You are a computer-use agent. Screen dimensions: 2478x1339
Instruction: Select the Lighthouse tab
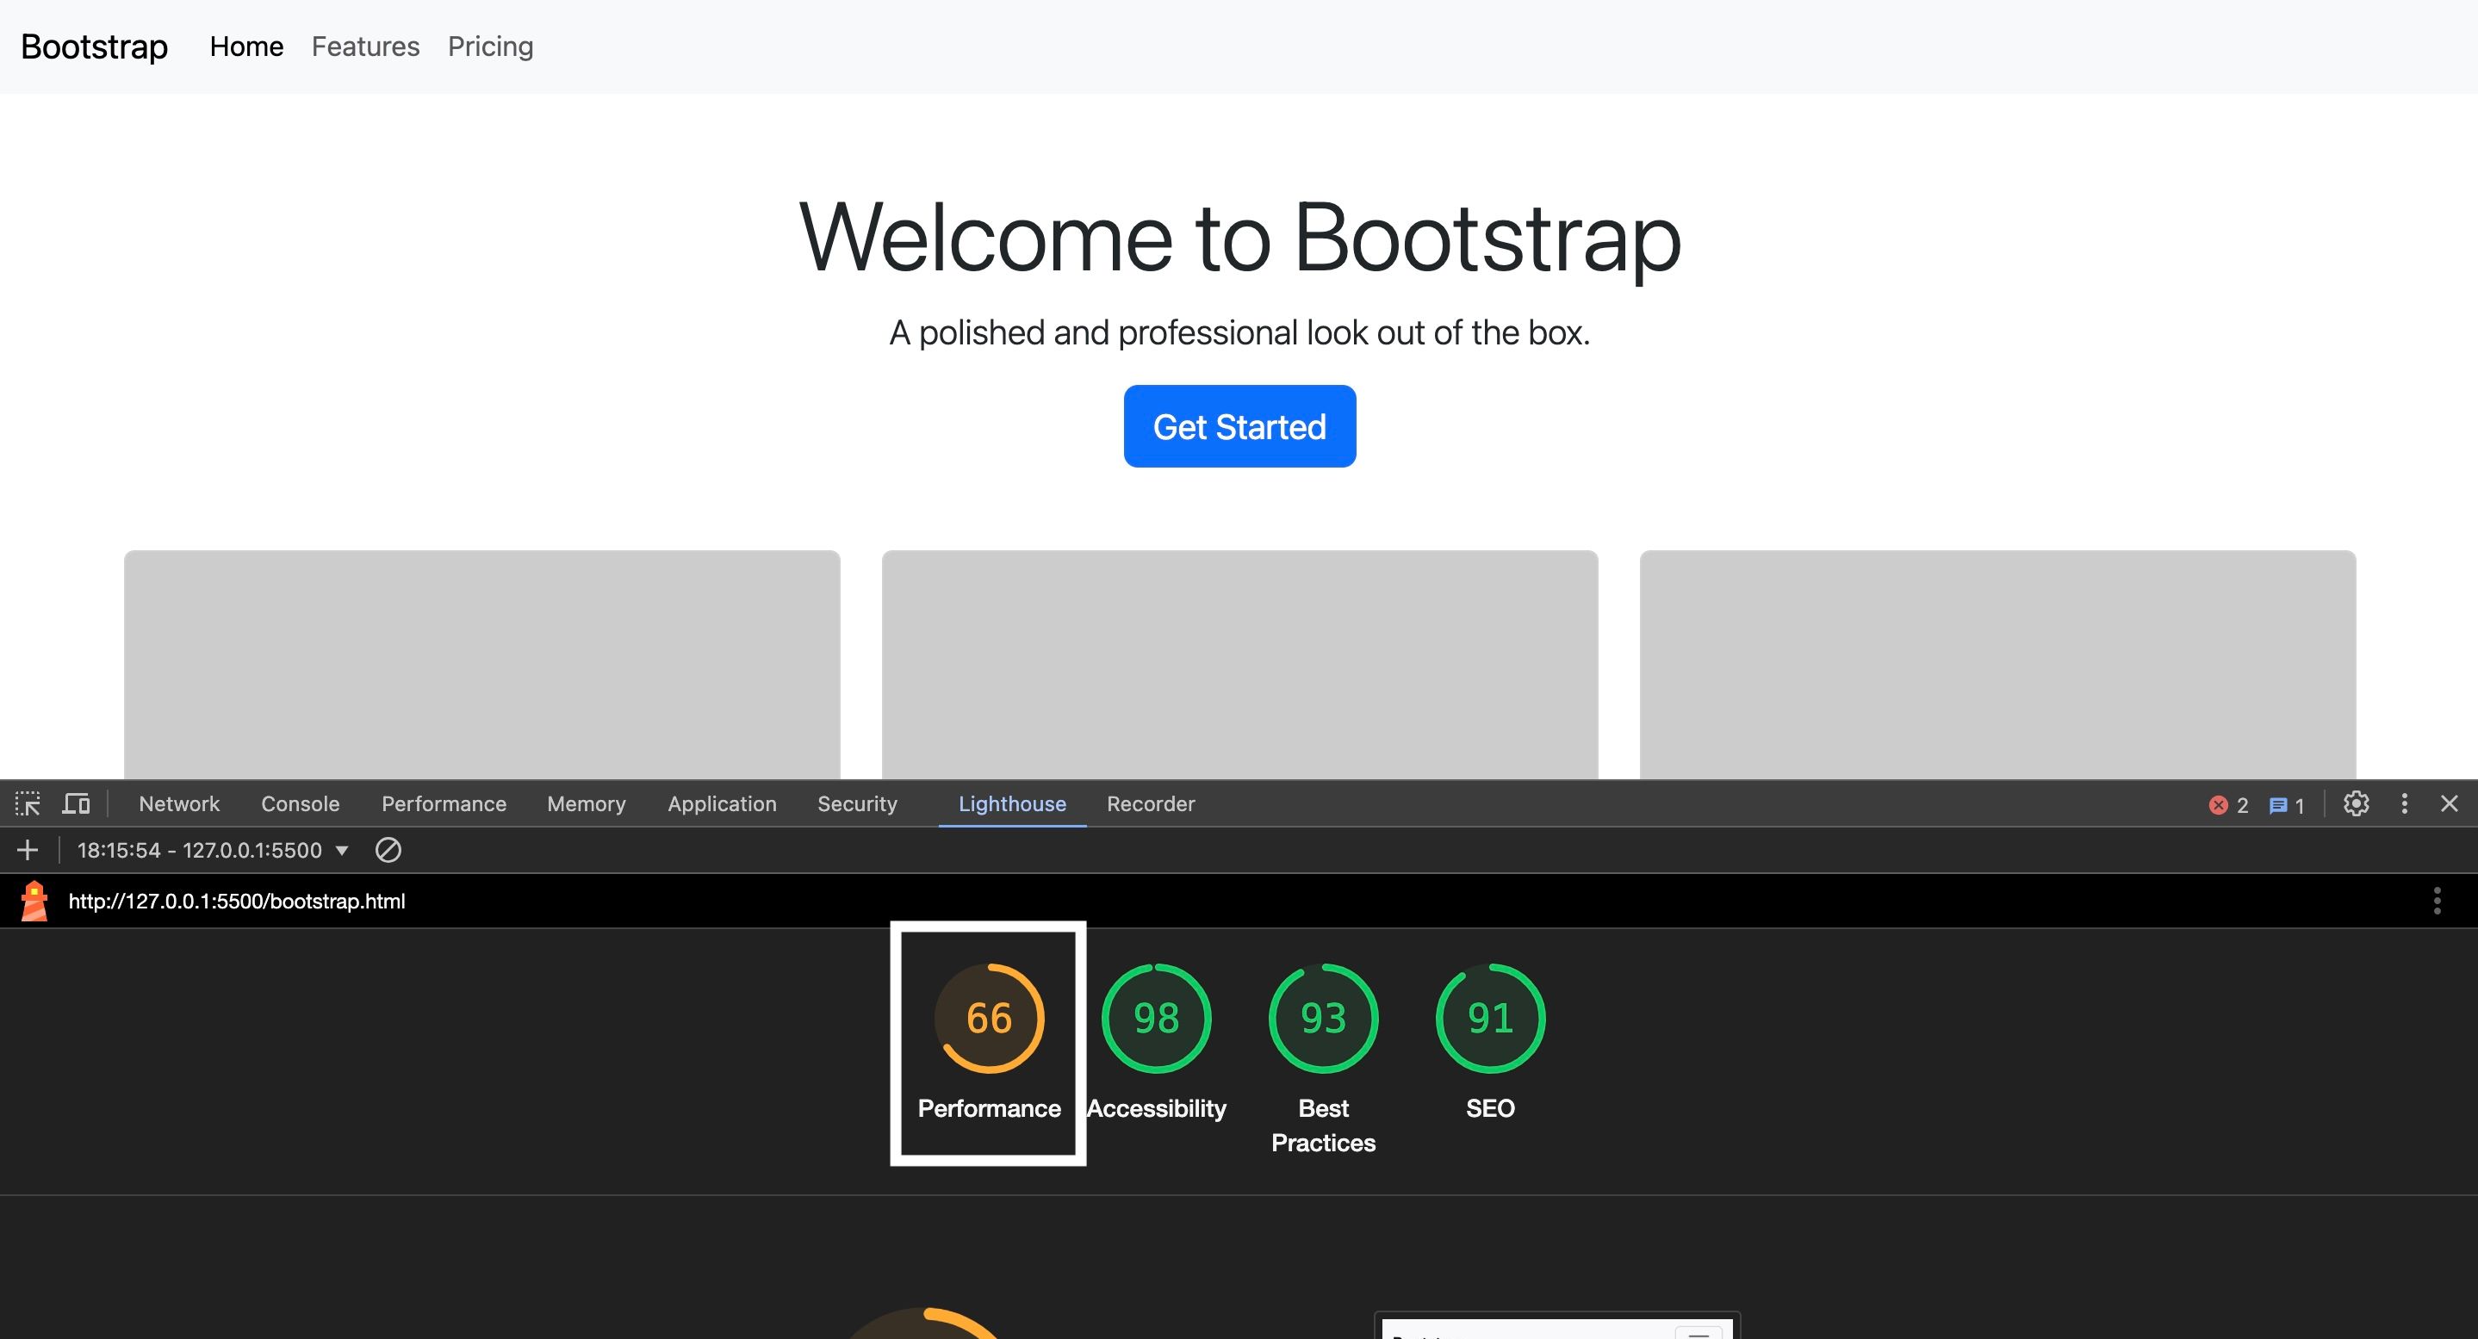(x=1012, y=803)
